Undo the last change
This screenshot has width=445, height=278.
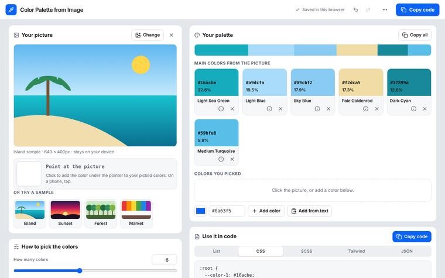click(355, 9)
